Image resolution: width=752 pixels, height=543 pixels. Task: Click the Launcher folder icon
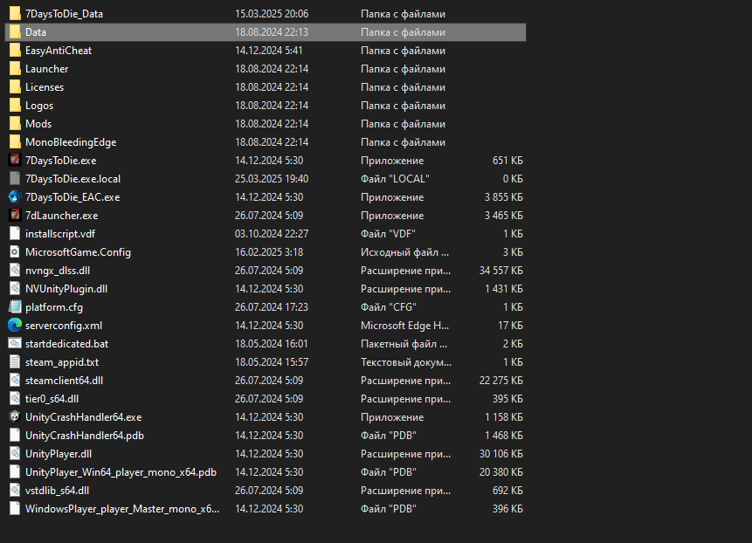[x=15, y=69]
